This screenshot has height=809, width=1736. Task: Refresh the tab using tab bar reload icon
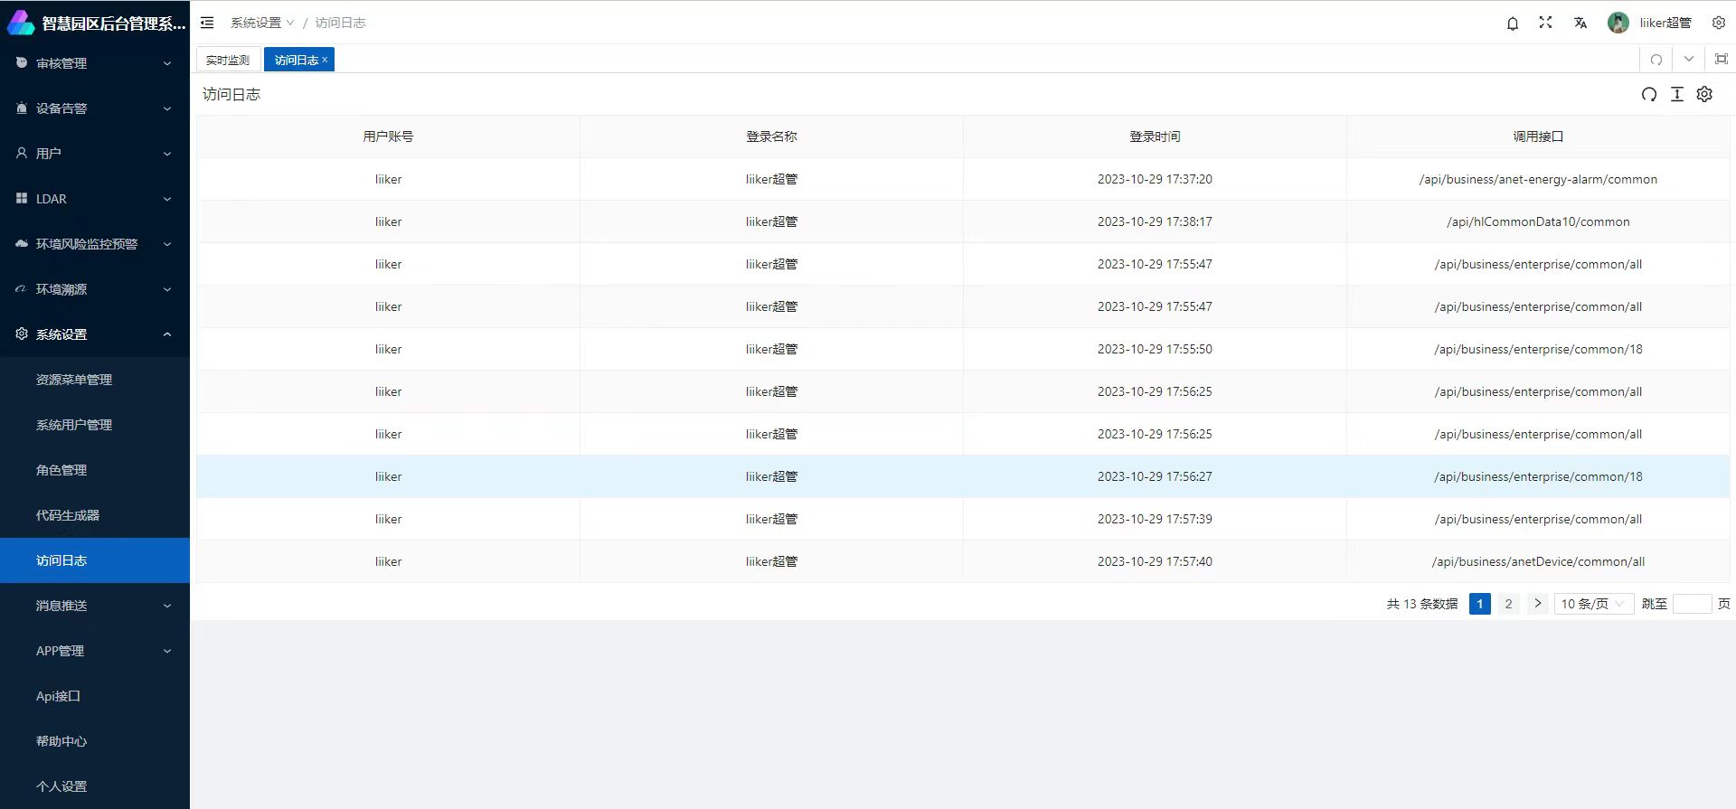tap(1656, 60)
